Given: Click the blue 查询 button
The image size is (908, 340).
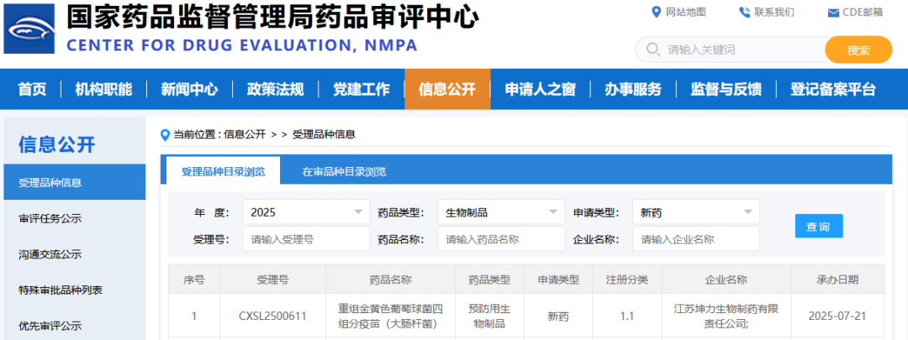Looking at the screenshot, I should coord(818,226).
